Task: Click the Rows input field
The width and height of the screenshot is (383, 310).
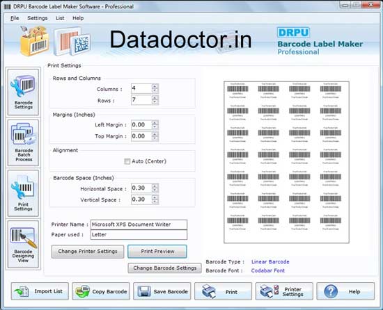Action: coord(141,99)
